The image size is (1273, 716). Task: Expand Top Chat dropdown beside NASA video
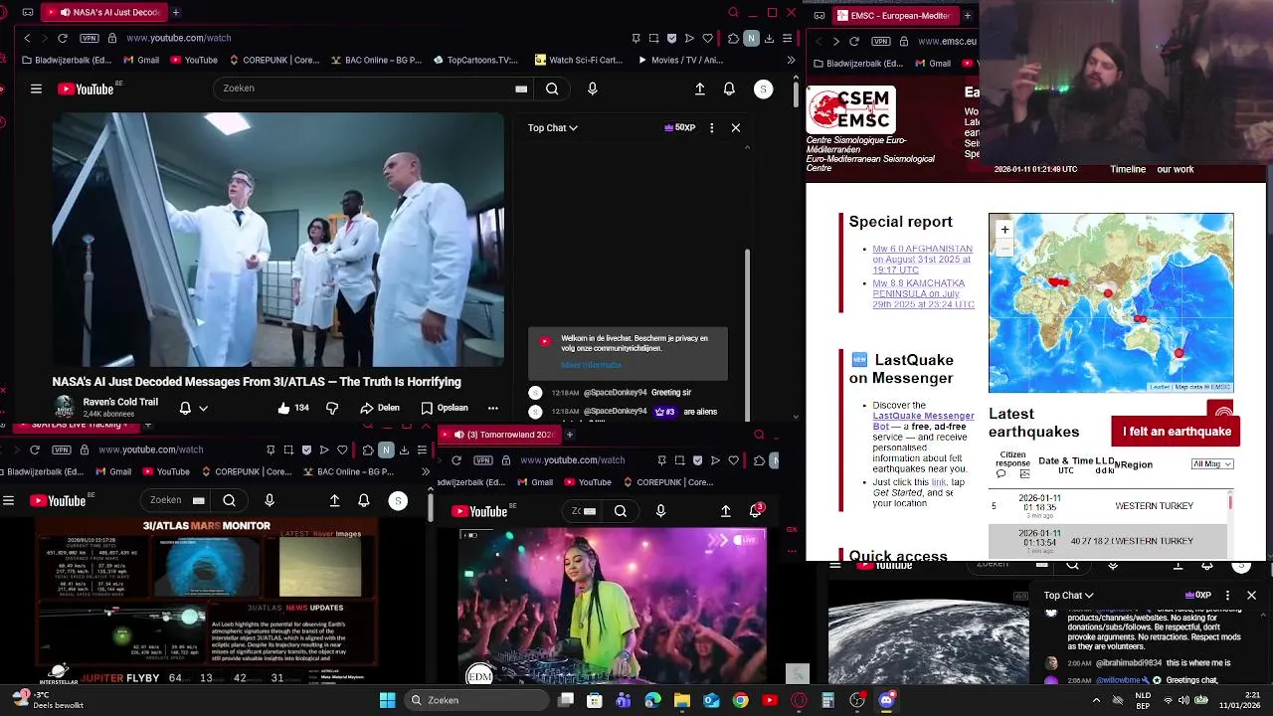[x=552, y=127]
